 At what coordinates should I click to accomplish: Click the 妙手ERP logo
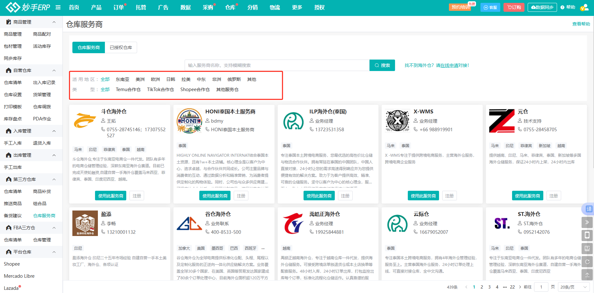[x=28, y=7]
